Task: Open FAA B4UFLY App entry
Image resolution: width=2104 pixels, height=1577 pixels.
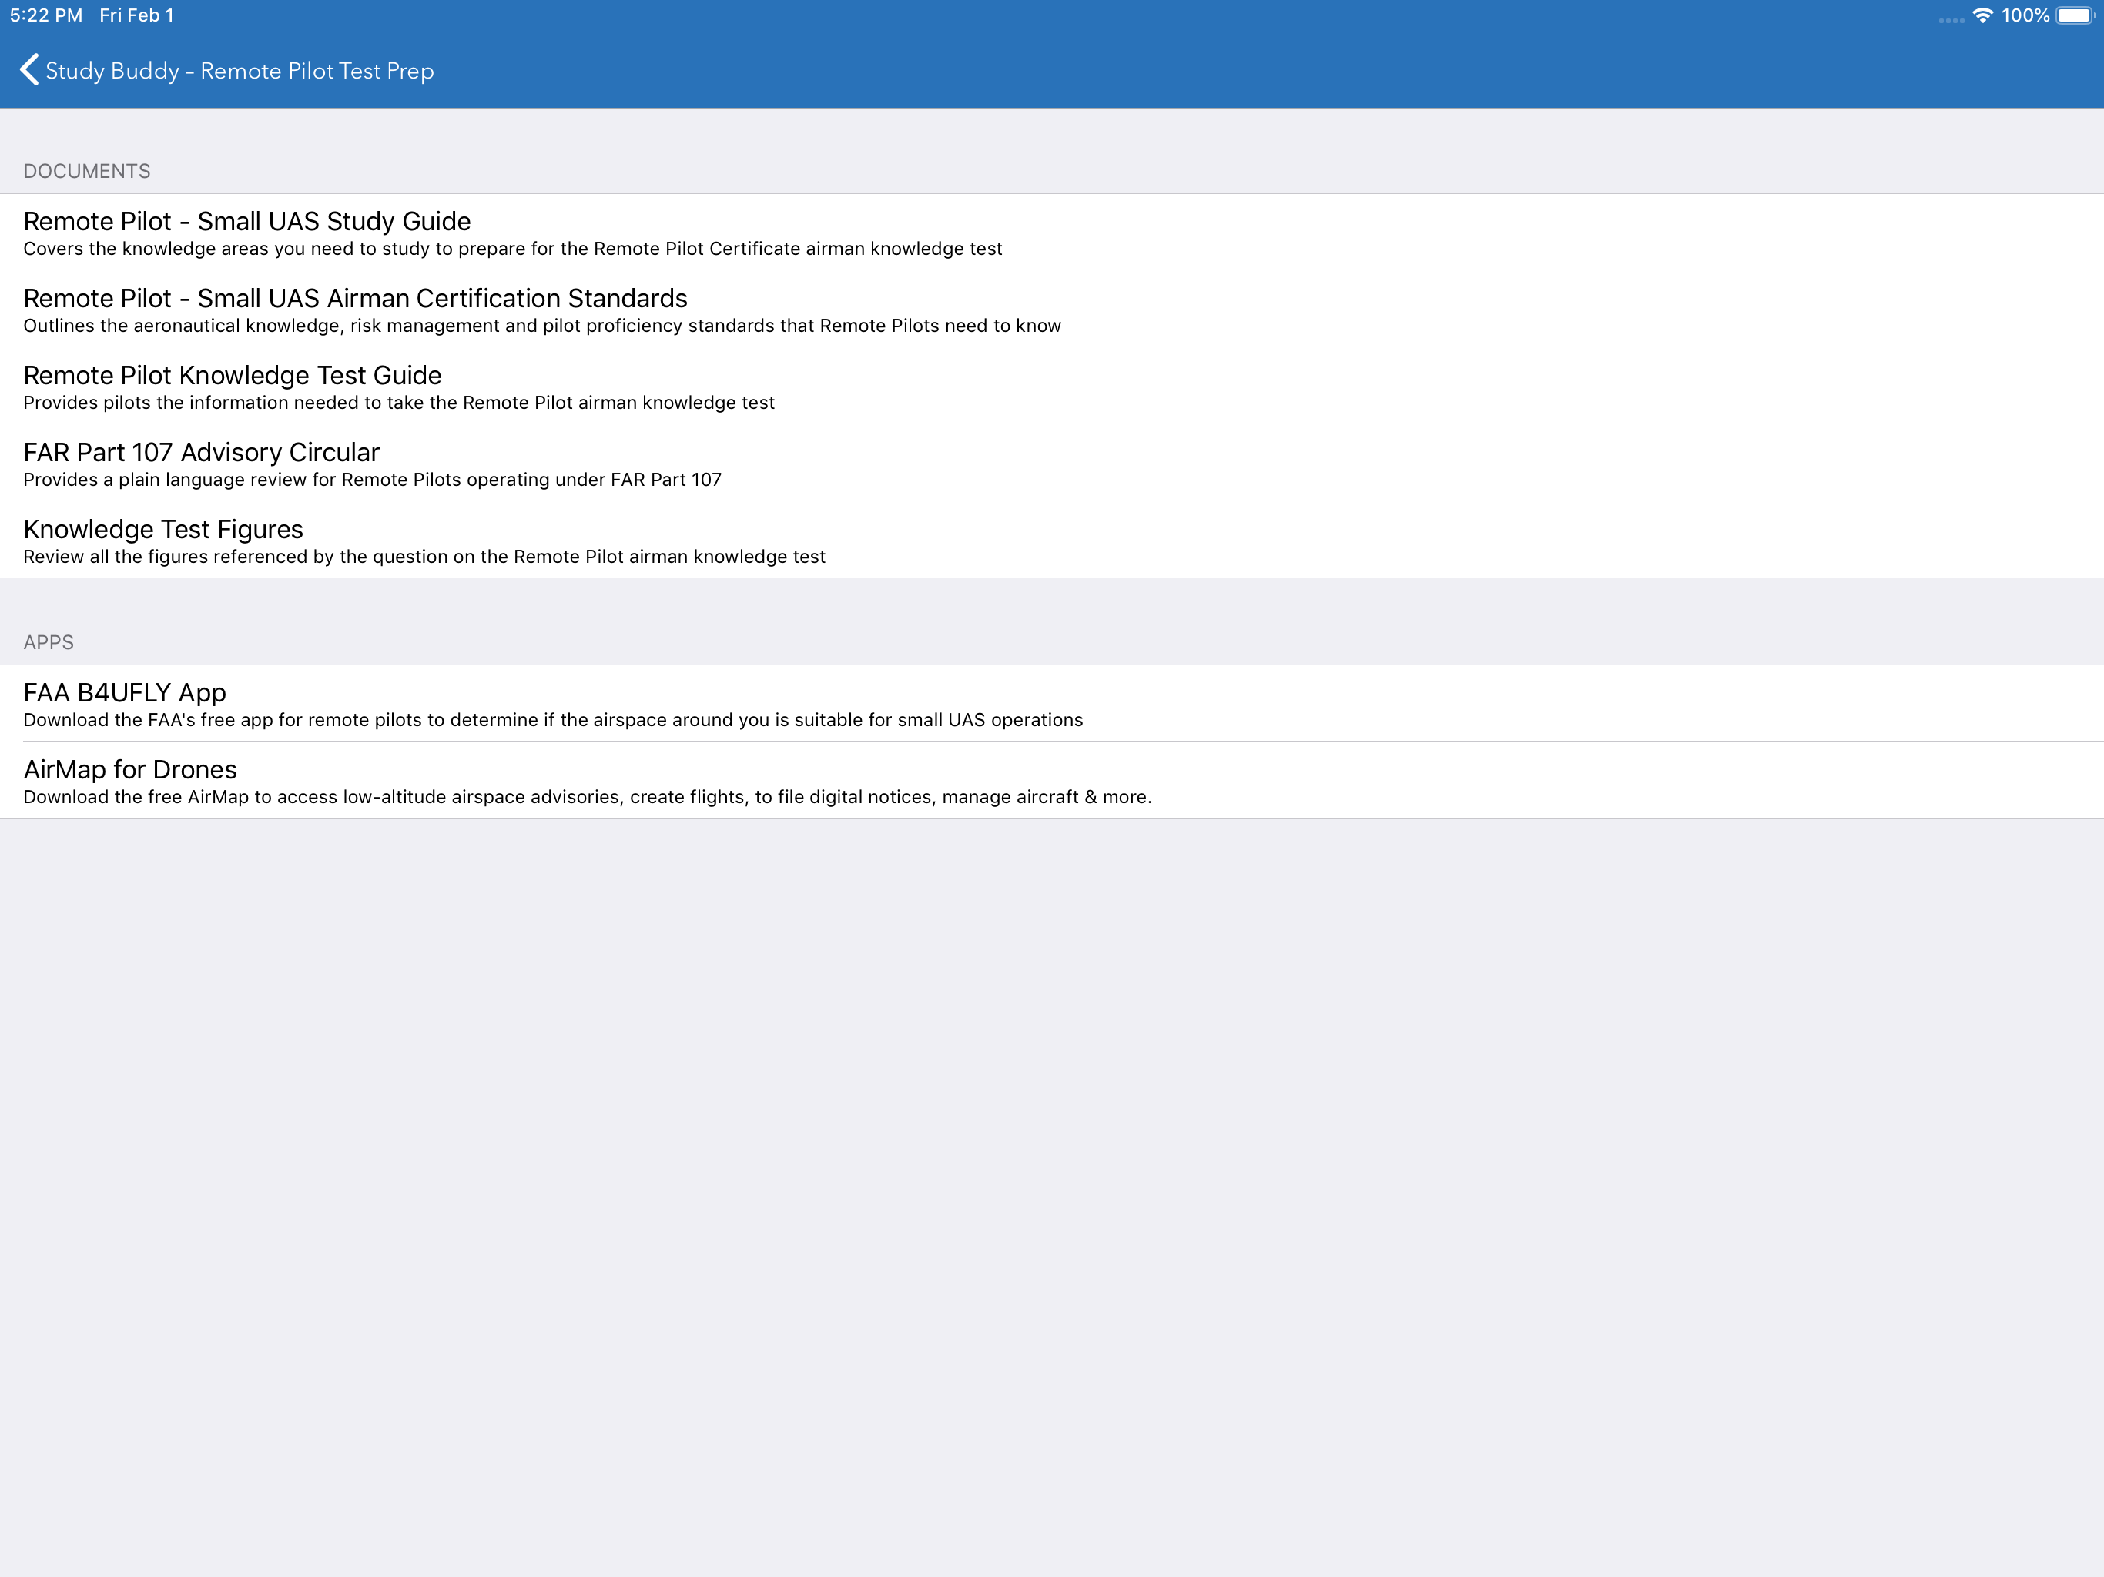Action: pos(1052,704)
